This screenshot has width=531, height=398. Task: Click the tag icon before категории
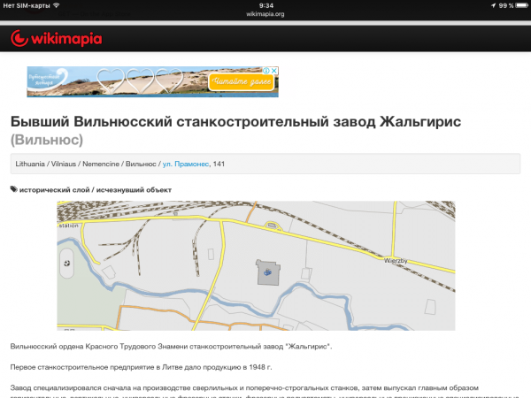(13, 189)
